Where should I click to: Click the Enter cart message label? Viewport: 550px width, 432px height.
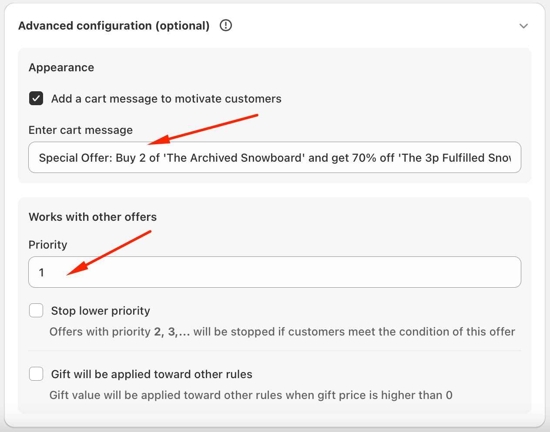click(x=80, y=130)
